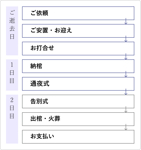The width and height of the screenshot is (141, 150).
Task: Click the お支払い step box
Action: pyautogui.click(x=78, y=137)
